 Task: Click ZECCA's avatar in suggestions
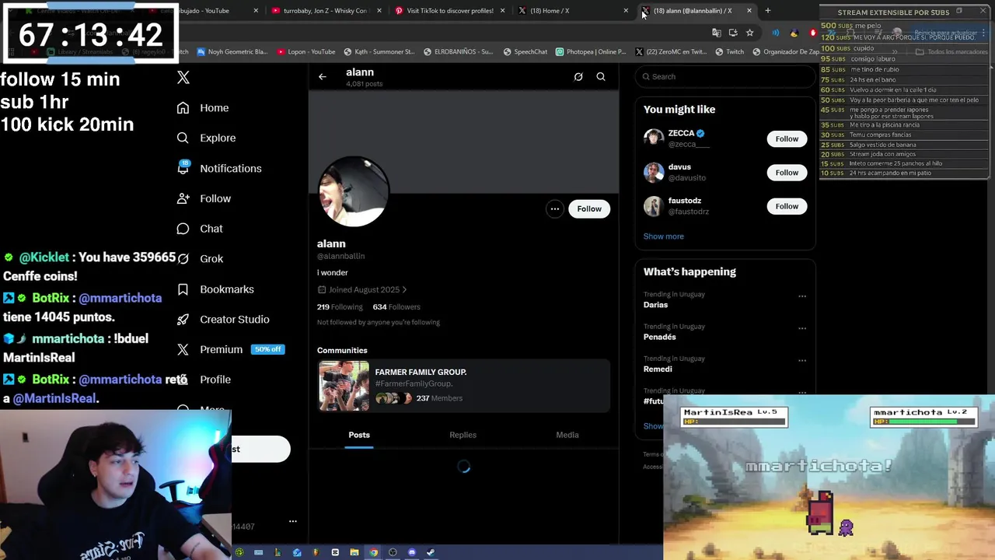(654, 138)
